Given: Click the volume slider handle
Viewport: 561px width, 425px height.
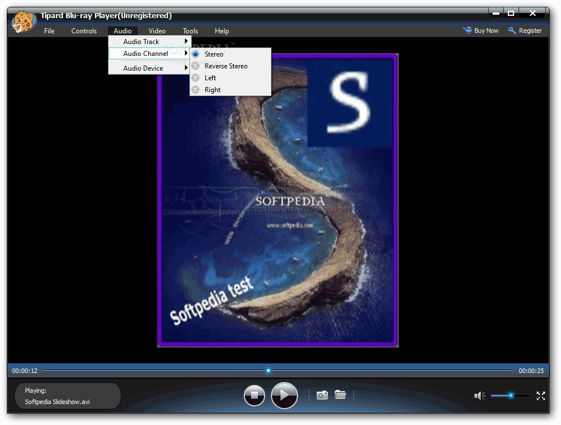Looking at the screenshot, I should point(511,396).
